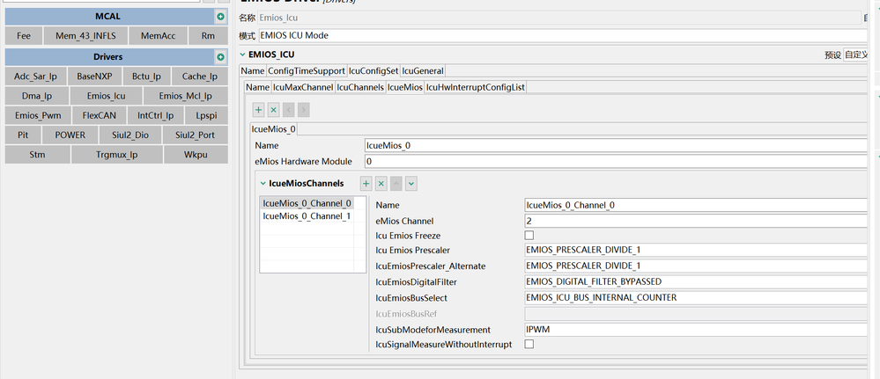Open the Cache_Ip driver

tap(200, 77)
